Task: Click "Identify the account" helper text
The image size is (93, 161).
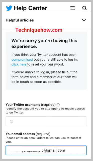Action: pyautogui.click(x=45, y=111)
